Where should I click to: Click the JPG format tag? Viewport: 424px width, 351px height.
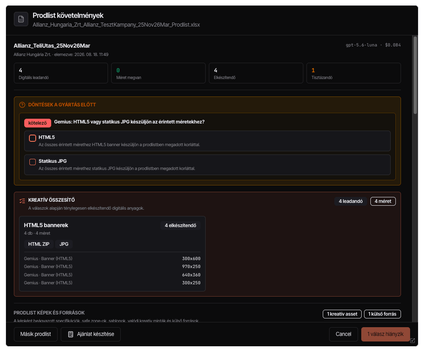tap(64, 244)
